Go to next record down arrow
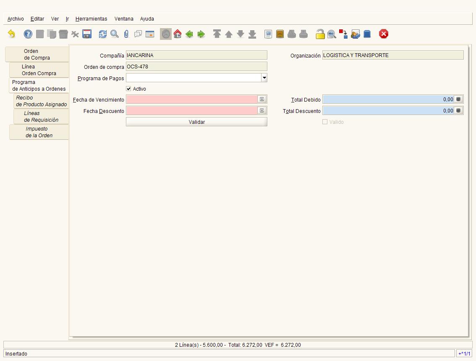 pos(241,34)
